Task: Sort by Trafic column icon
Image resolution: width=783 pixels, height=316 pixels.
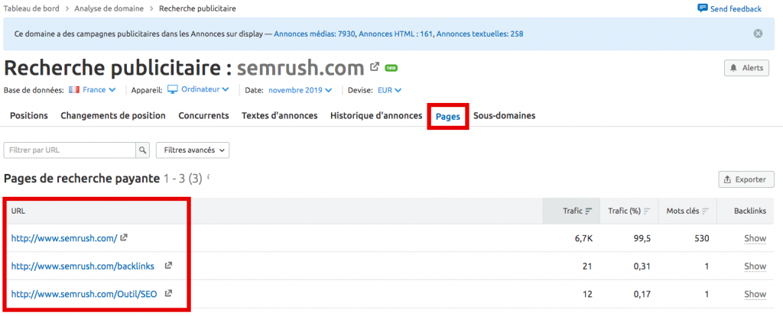Action: point(588,211)
